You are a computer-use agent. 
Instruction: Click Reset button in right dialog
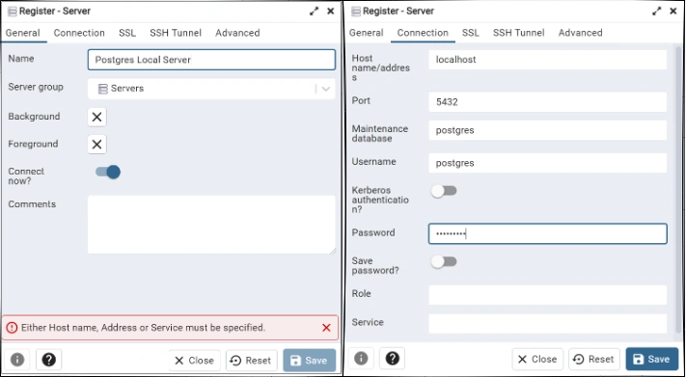pos(594,359)
